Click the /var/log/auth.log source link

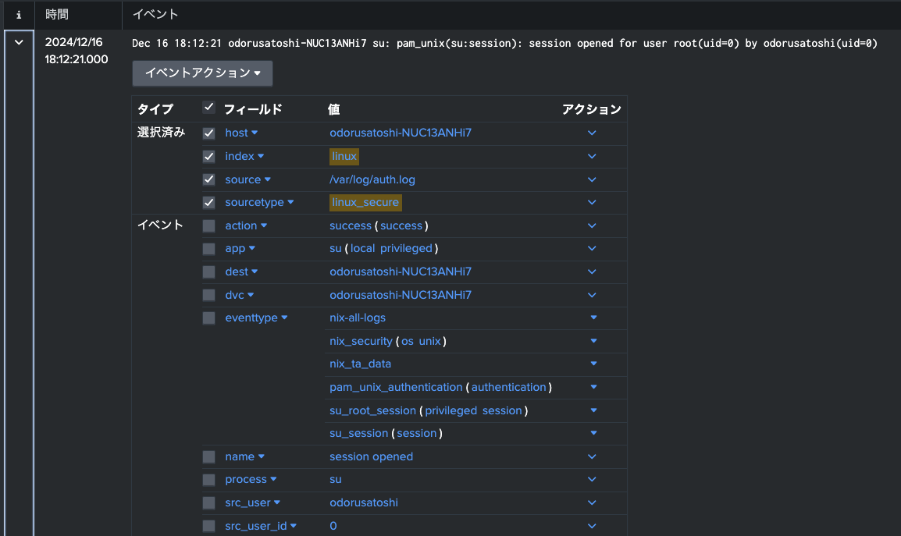click(x=372, y=179)
